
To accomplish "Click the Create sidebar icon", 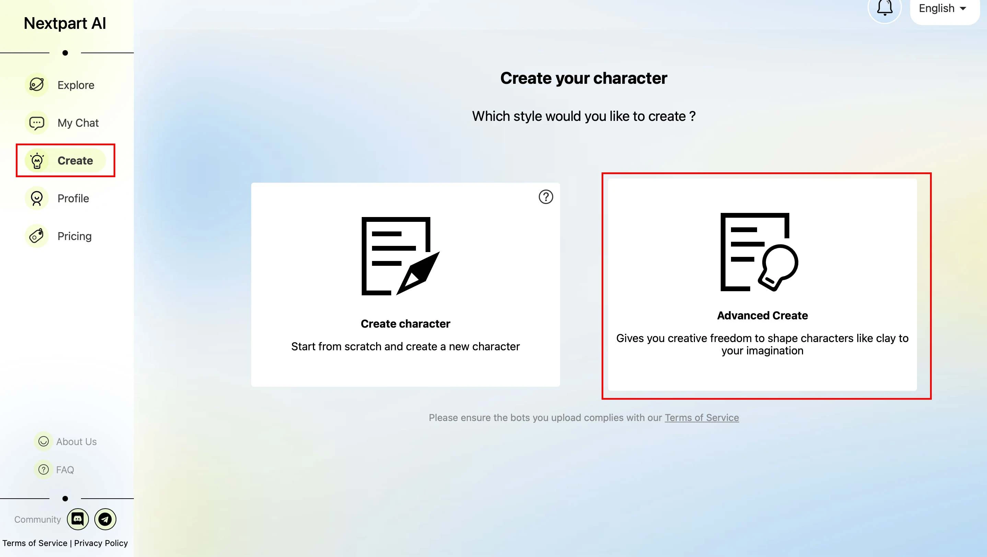I will [37, 161].
